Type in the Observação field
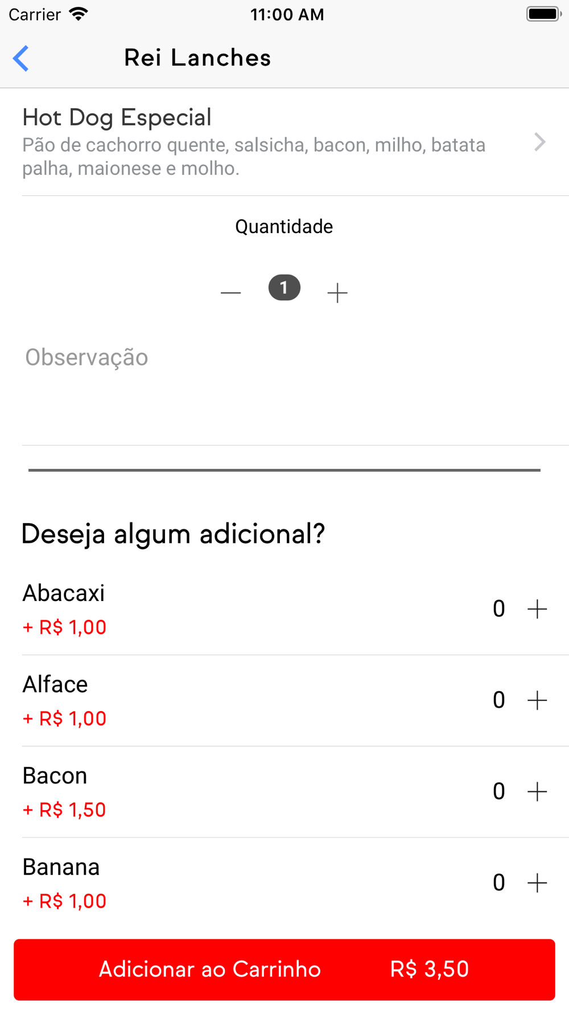 (x=284, y=387)
